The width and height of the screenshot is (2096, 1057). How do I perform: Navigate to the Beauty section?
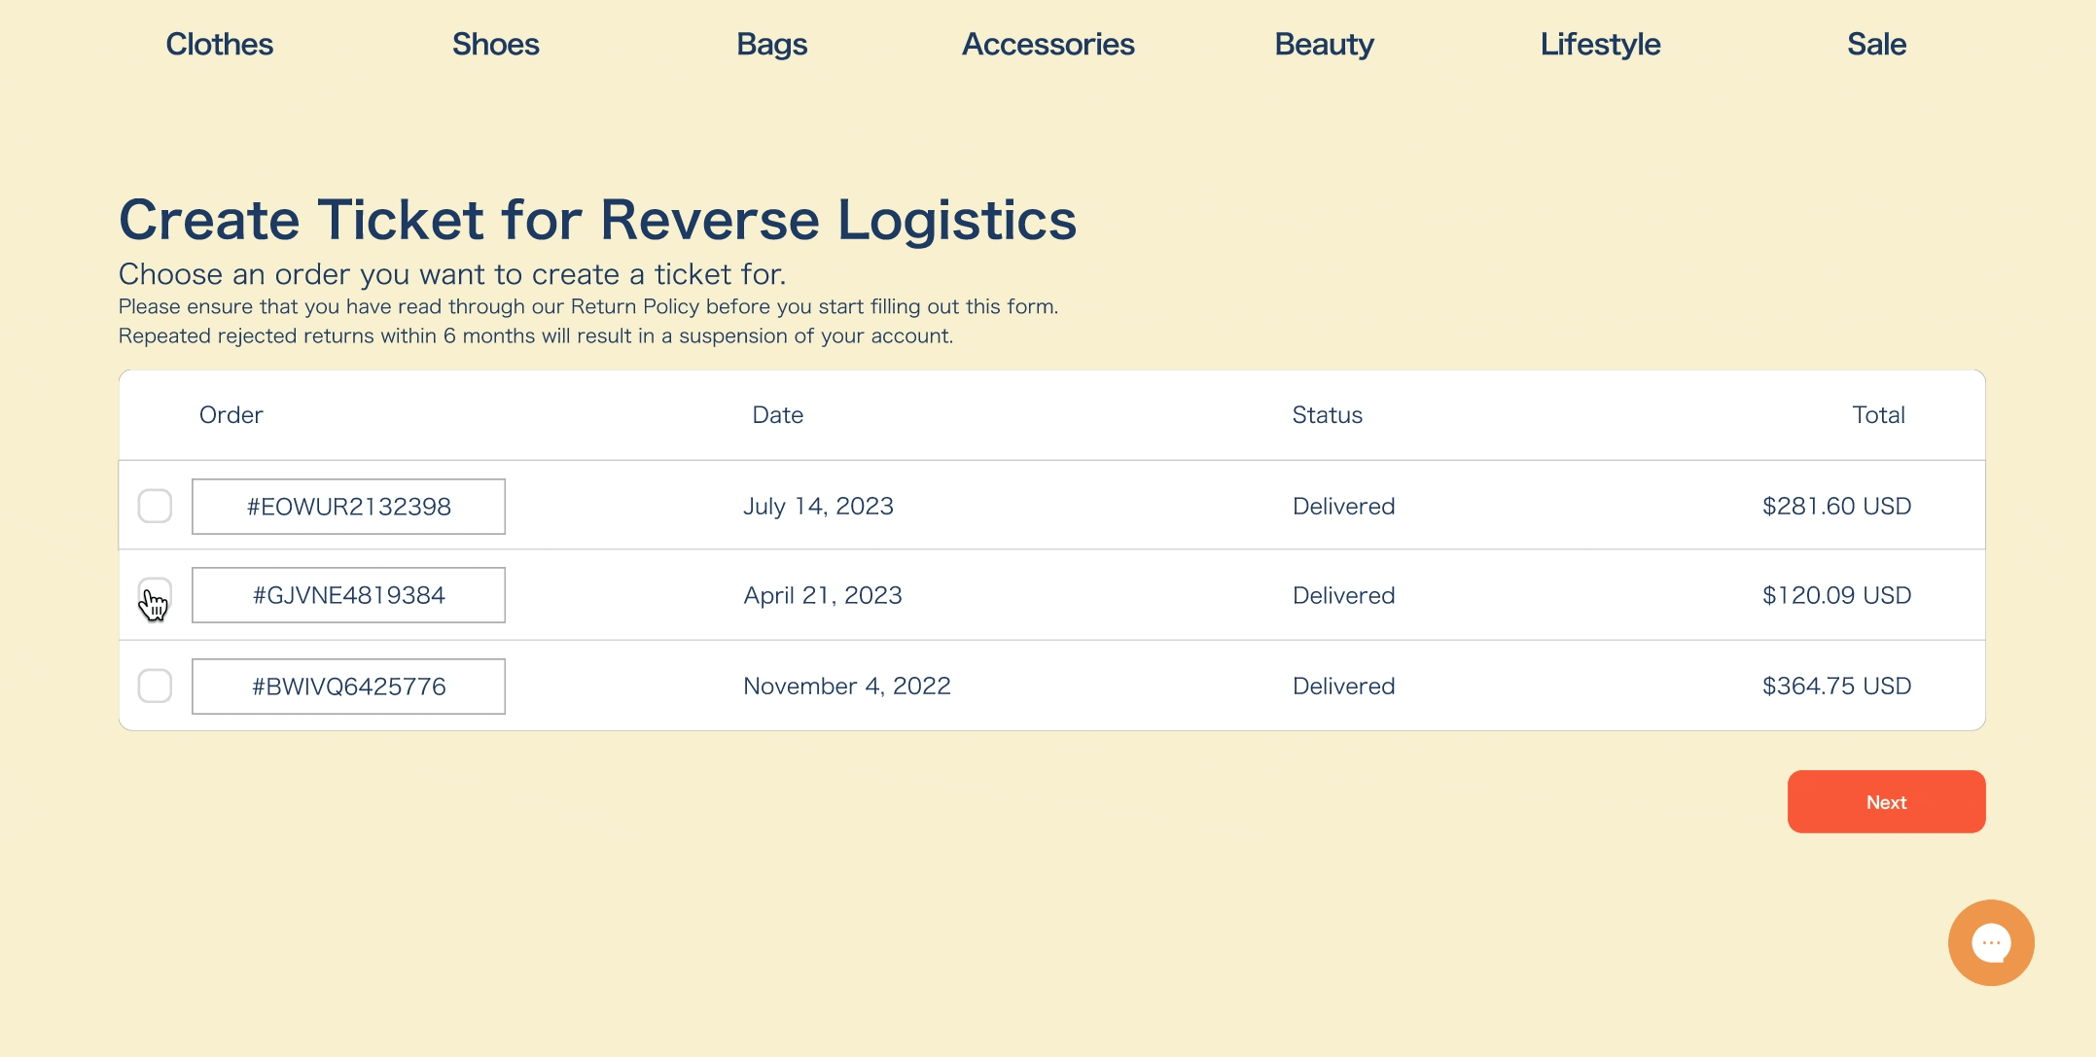(1324, 44)
